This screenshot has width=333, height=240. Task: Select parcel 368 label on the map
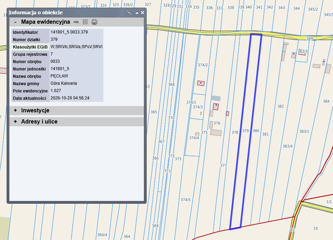(x=171, y=84)
